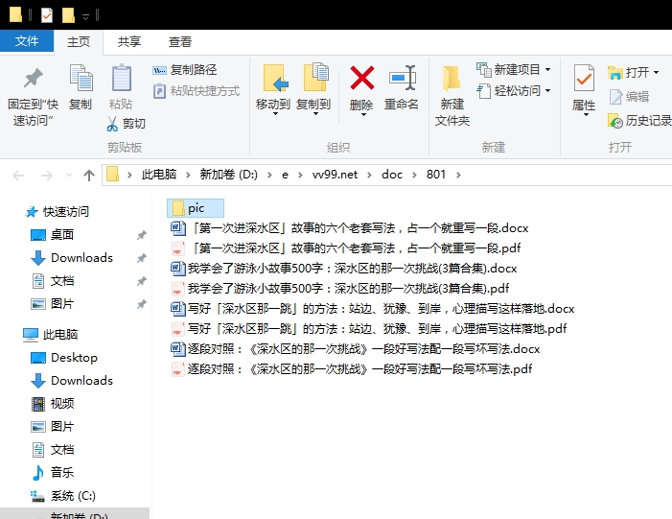Click the pin icon beside 桌面
This screenshot has height=519, width=672.
click(x=142, y=235)
